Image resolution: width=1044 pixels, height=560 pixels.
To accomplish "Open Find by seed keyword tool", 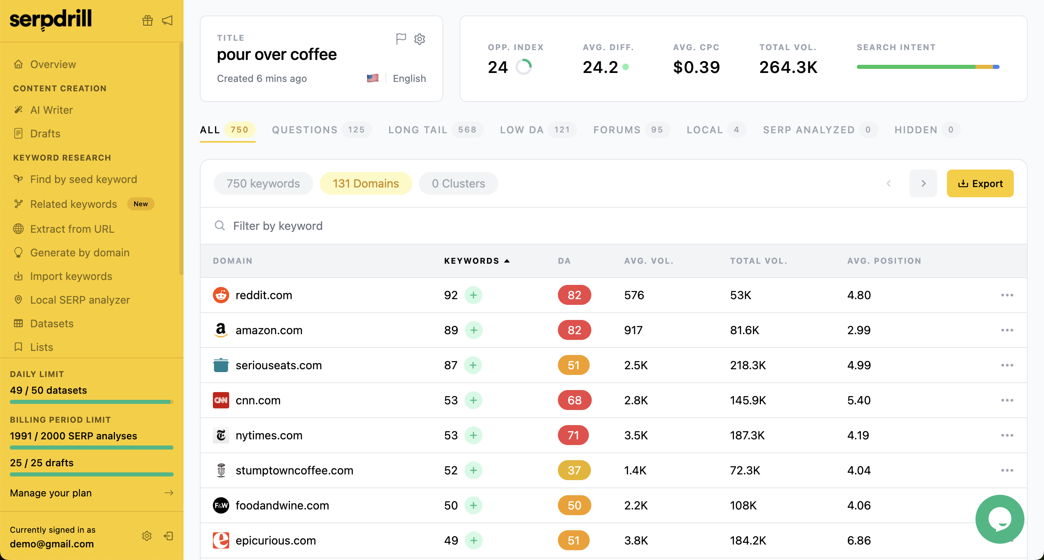I will click(x=83, y=179).
